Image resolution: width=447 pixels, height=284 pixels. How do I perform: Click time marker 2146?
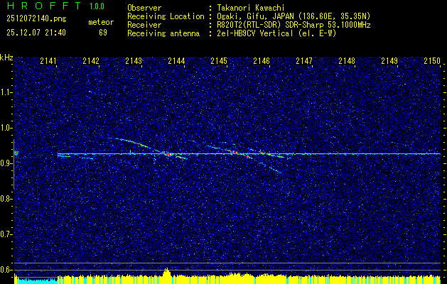coord(262,61)
